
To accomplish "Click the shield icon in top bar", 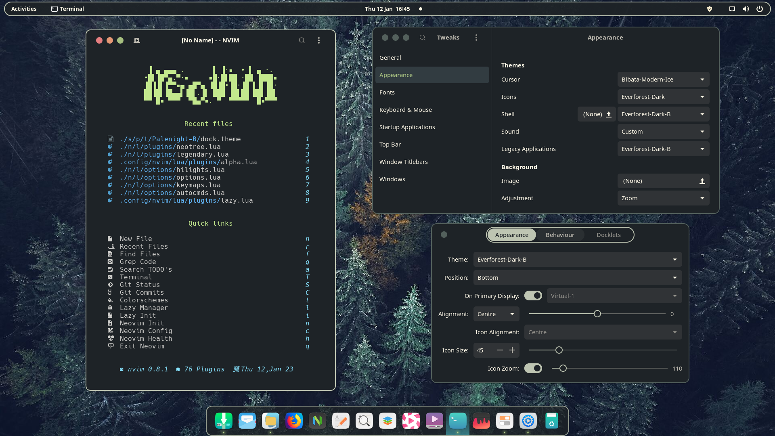I will 710,9.
